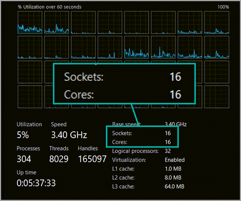Click the small '3.40 GHz' base speed value
Screen dimensions: 241x201
point(176,124)
